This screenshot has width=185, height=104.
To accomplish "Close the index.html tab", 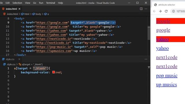I will click(x=19, y=9).
